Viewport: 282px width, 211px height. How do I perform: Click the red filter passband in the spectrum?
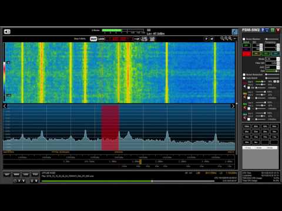point(110,128)
